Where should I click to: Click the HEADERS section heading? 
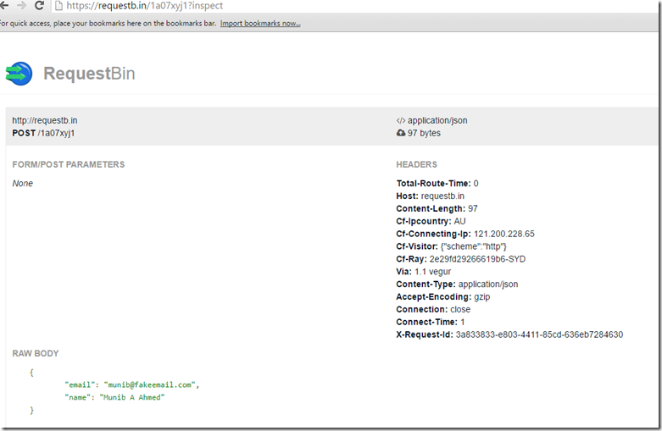pyautogui.click(x=417, y=164)
